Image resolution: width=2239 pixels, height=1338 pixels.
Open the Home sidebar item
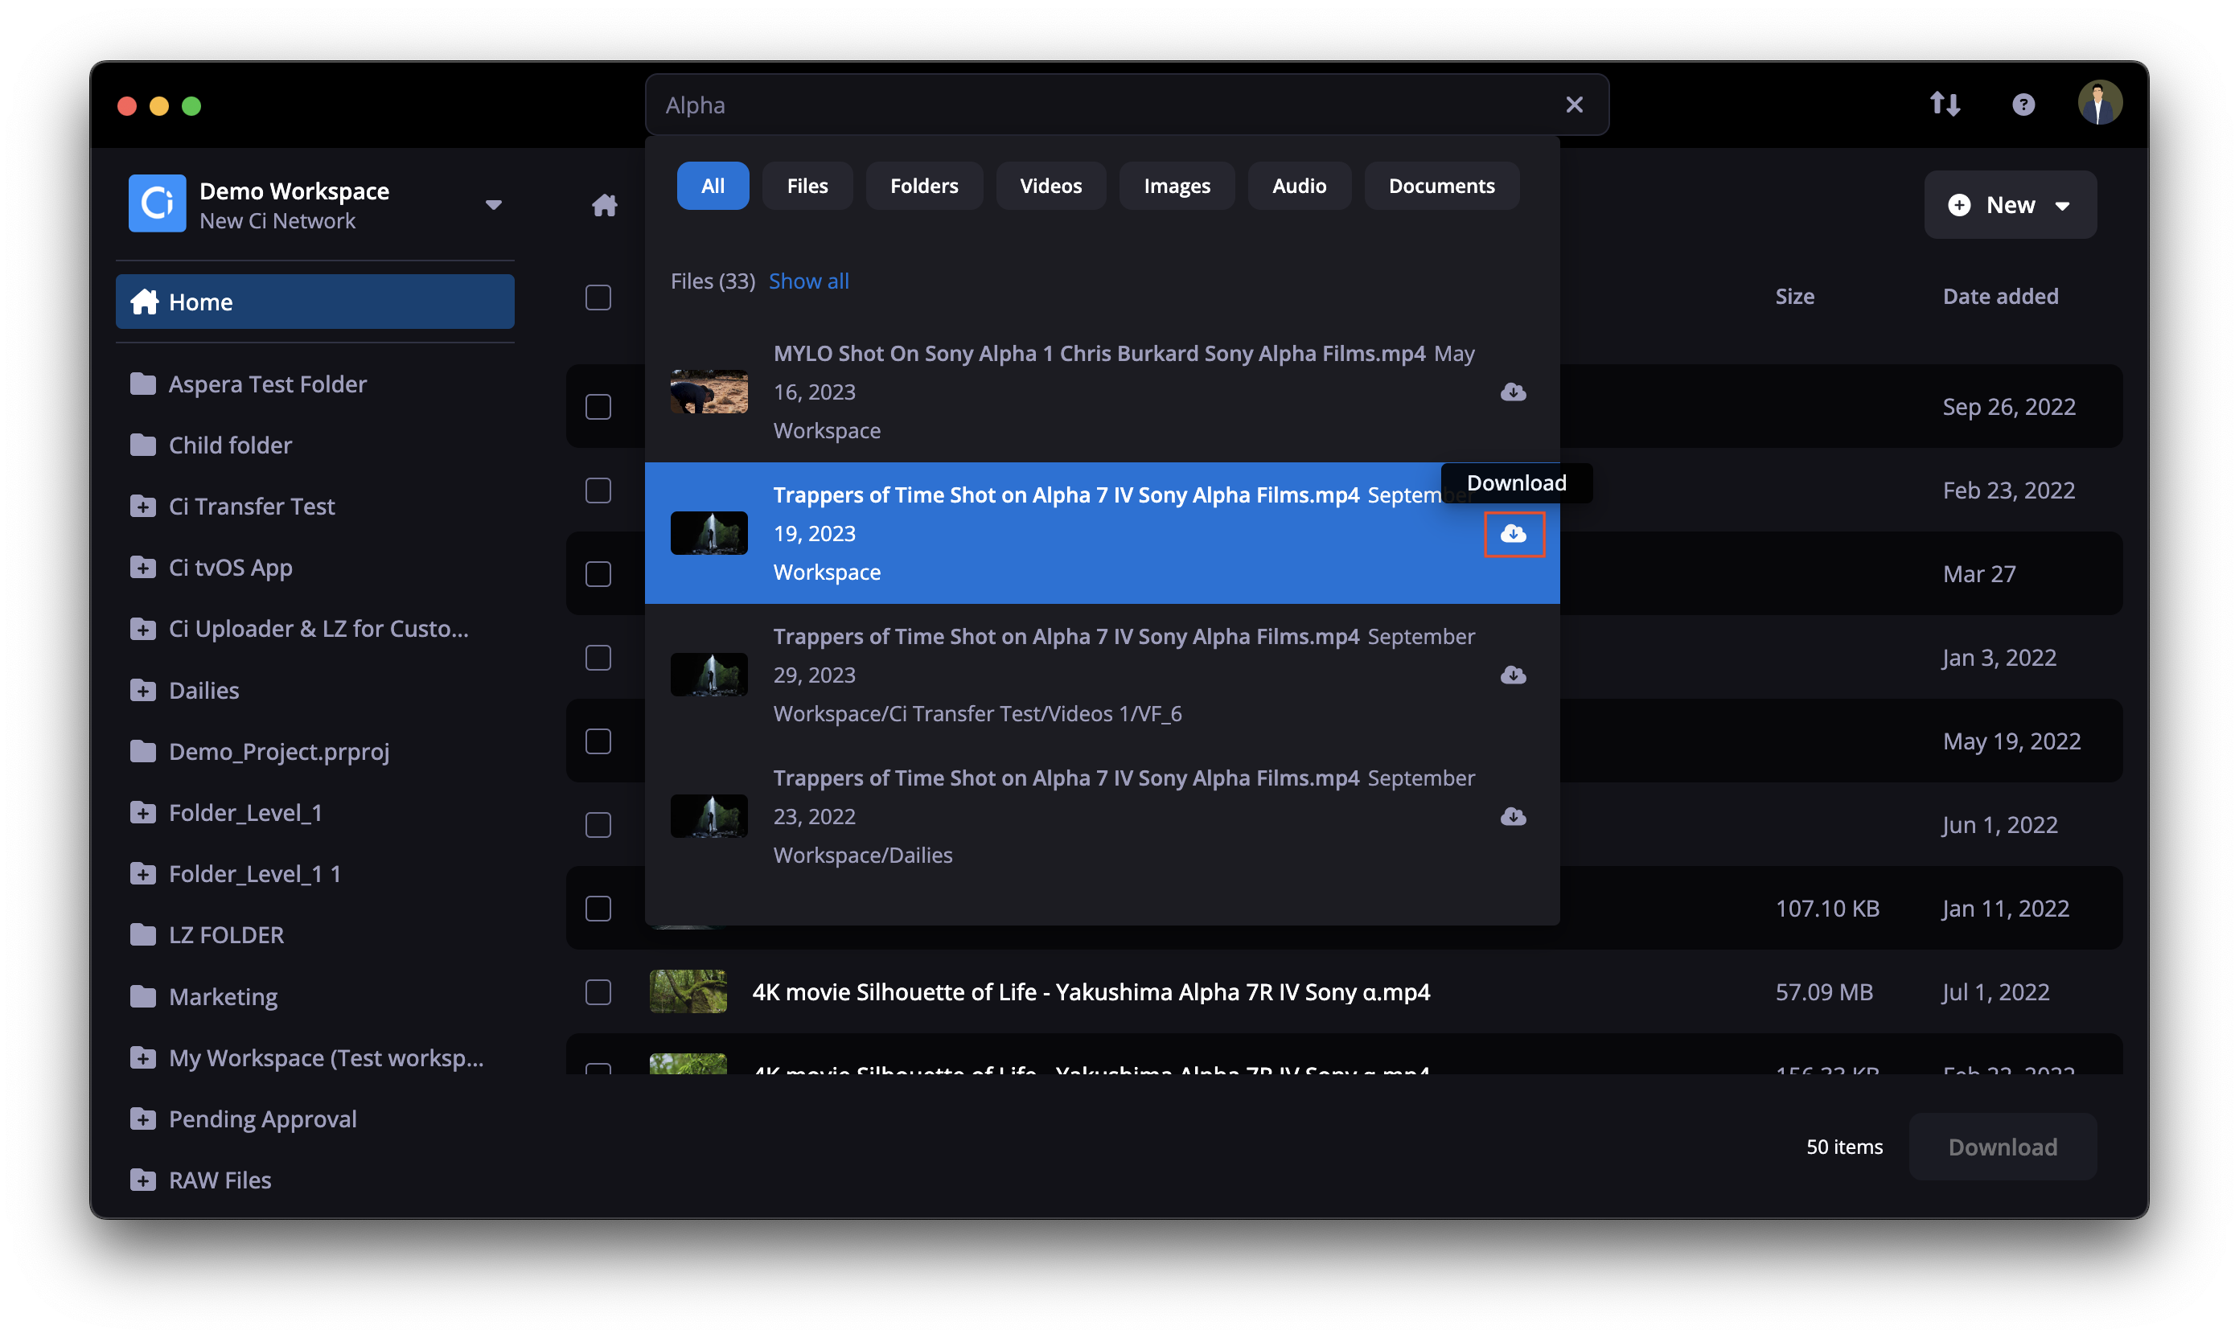[314, 302]
